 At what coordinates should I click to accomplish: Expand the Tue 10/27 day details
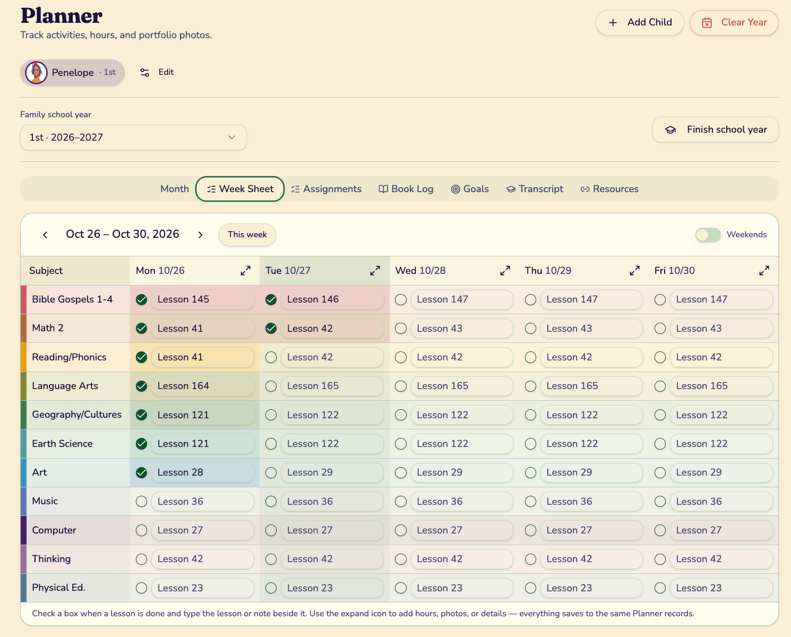tap(375, 271)
